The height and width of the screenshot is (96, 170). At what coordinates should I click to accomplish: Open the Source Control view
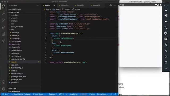(3, 20)
